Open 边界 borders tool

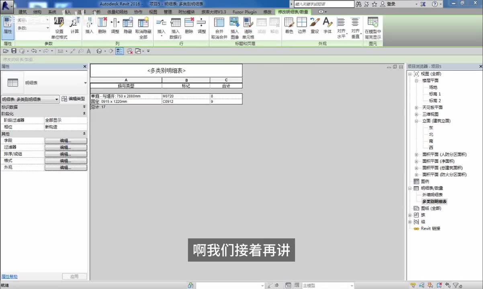[302, 25]
